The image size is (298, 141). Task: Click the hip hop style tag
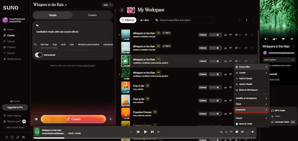coord(44,45)
